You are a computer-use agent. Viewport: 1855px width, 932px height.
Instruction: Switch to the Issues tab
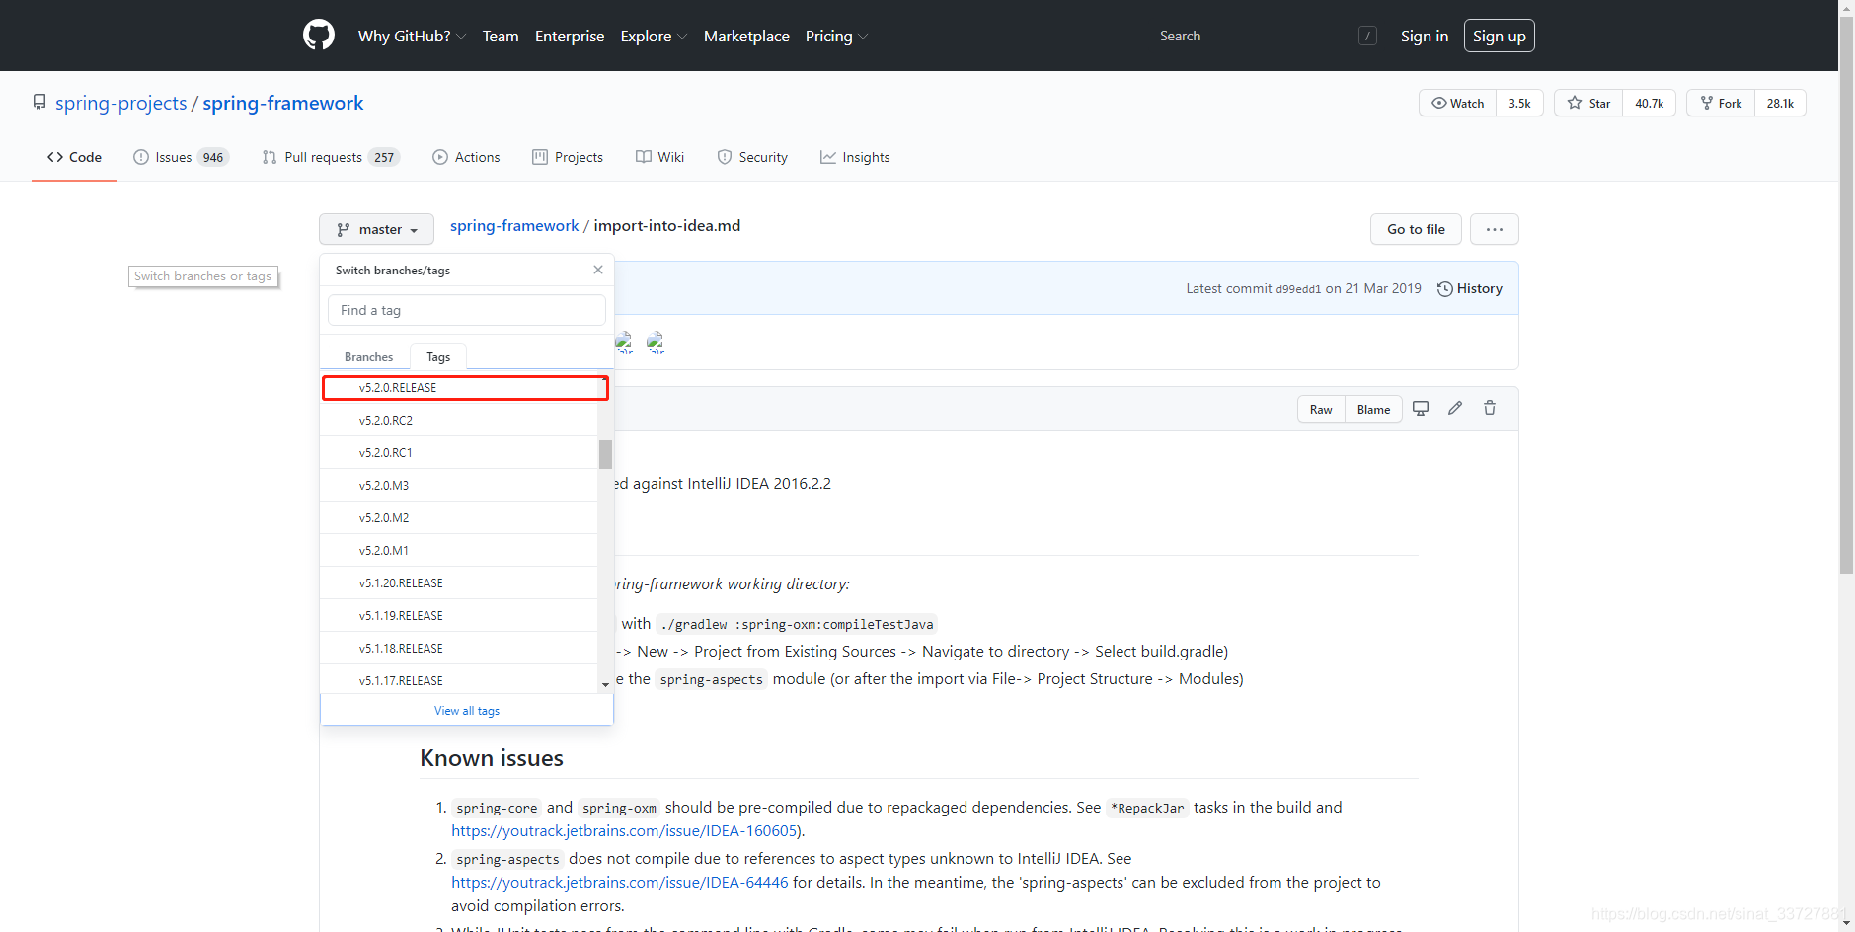click(x=182, y=157)
